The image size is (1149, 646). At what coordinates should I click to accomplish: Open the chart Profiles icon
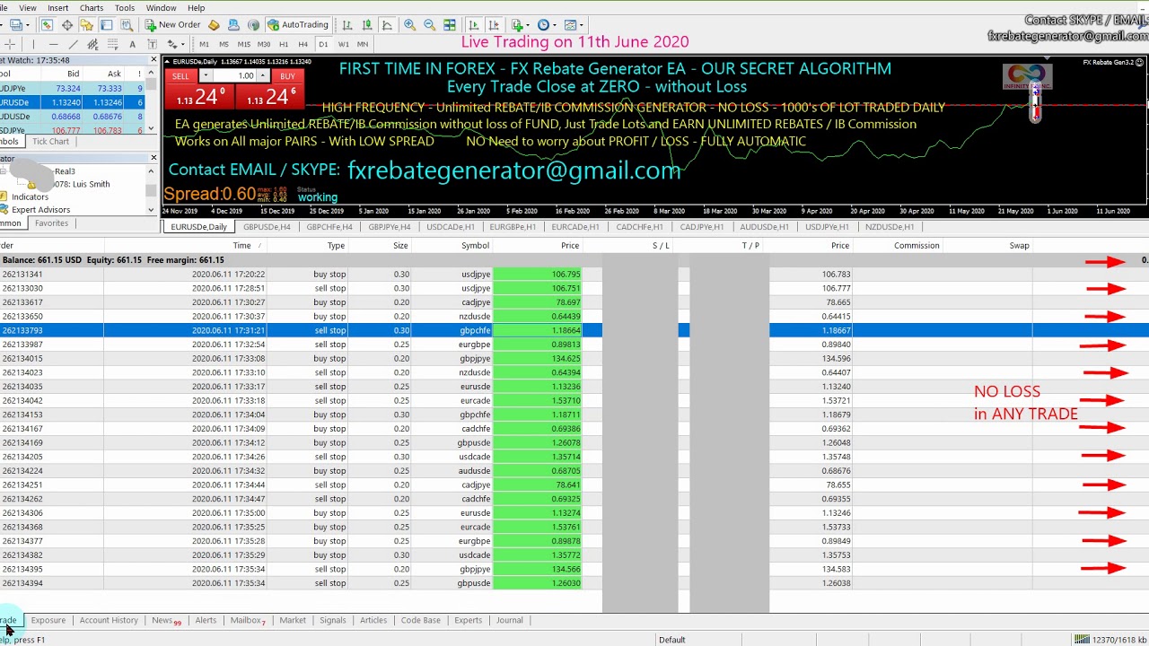click(x=16, y=24)
